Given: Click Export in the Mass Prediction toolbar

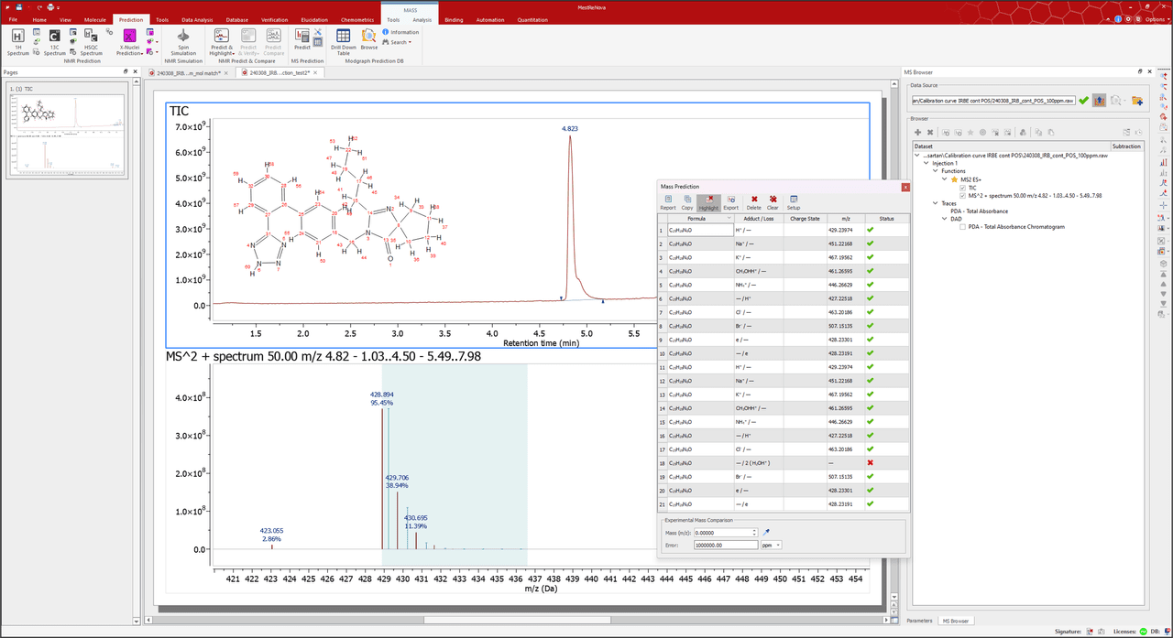Looking at the screenshot, I should click(x=730, y=201).
